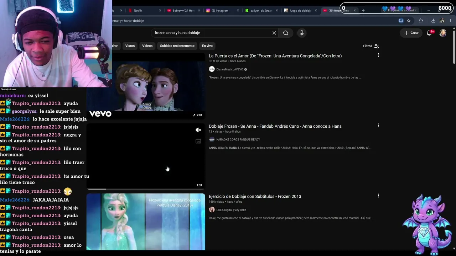Switch to the Juego de doblaje tab

coord(300,11)
